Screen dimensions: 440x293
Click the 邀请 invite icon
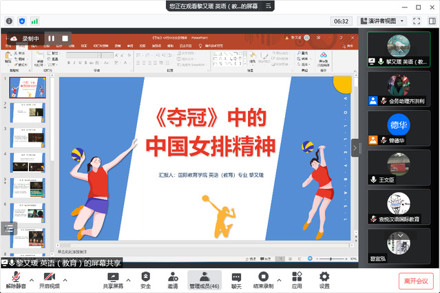(172, 276)
